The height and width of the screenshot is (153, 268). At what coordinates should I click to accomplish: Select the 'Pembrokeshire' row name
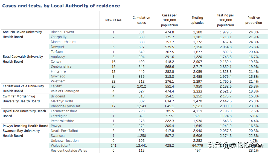[63, 121]
